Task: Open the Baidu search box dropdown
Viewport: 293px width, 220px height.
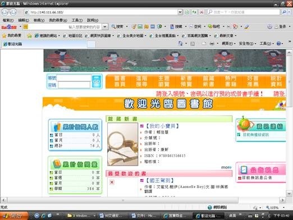Action: point(105,26)
